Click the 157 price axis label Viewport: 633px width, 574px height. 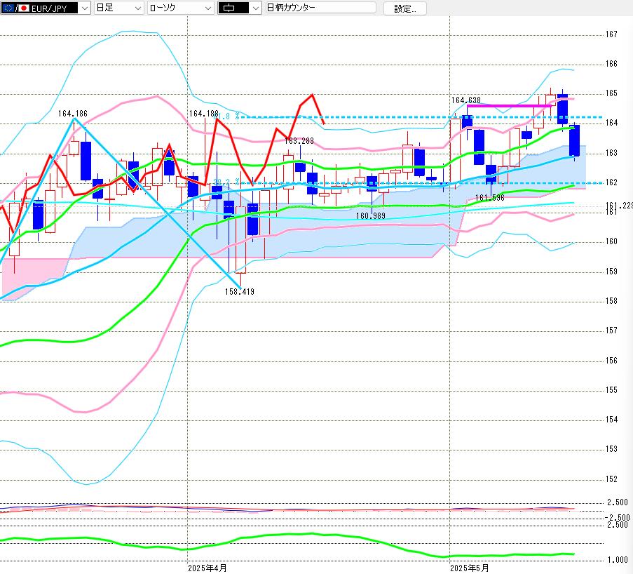[x=611, y=331]
